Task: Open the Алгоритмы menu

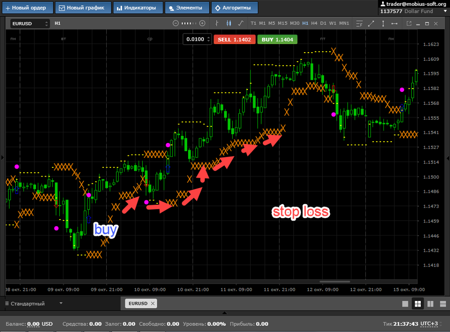Action: [x=235, y=8]
